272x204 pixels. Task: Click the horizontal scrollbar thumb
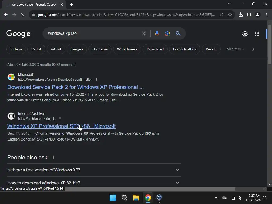[150, 189]
